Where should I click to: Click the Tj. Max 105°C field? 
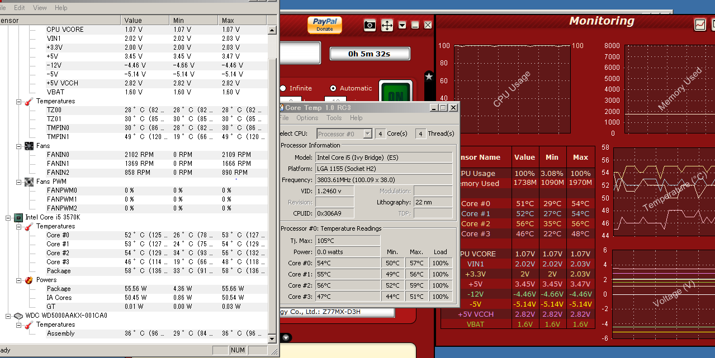coord(348,241)
